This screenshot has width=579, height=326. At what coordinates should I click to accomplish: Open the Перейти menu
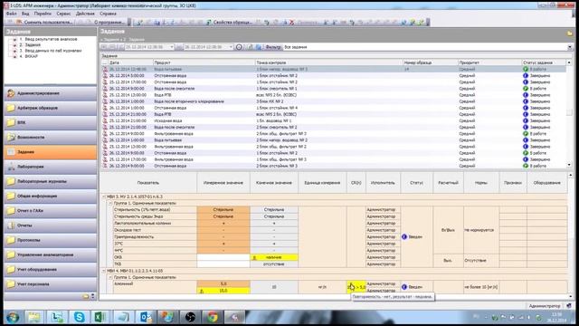[x=43, y=14]
